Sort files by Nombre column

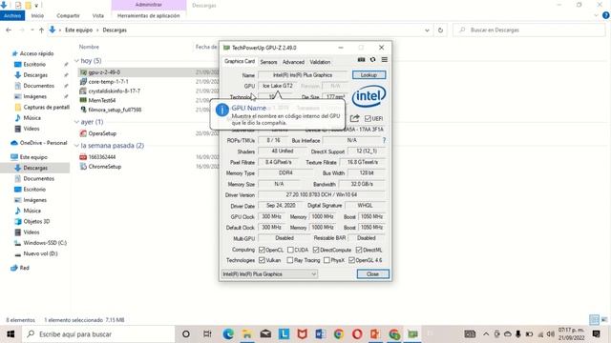[89, 47]
